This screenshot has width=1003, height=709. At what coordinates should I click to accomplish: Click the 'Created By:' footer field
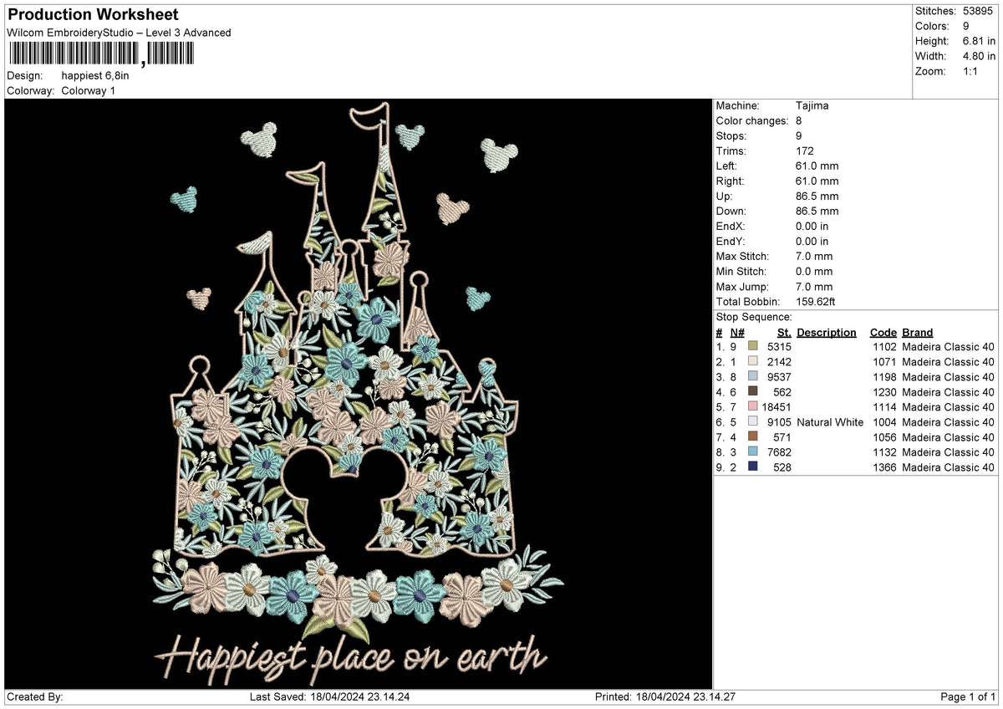[x=35, y=697]
